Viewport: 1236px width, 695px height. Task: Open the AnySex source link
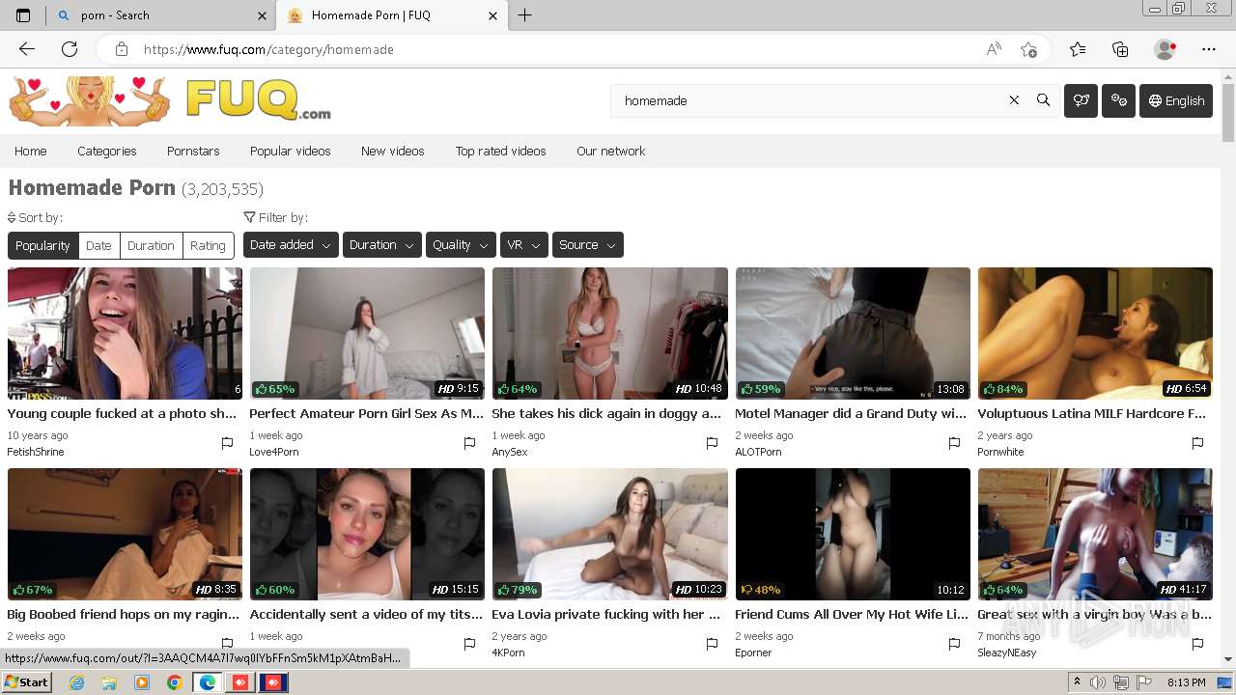510,452
